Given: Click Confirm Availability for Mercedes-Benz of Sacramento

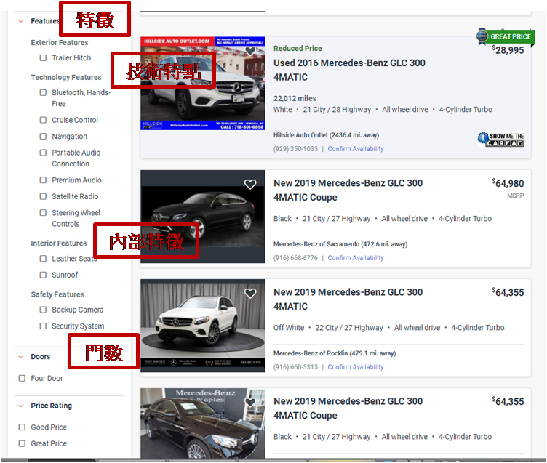Looking at the screenshot, I should (356, 258).
